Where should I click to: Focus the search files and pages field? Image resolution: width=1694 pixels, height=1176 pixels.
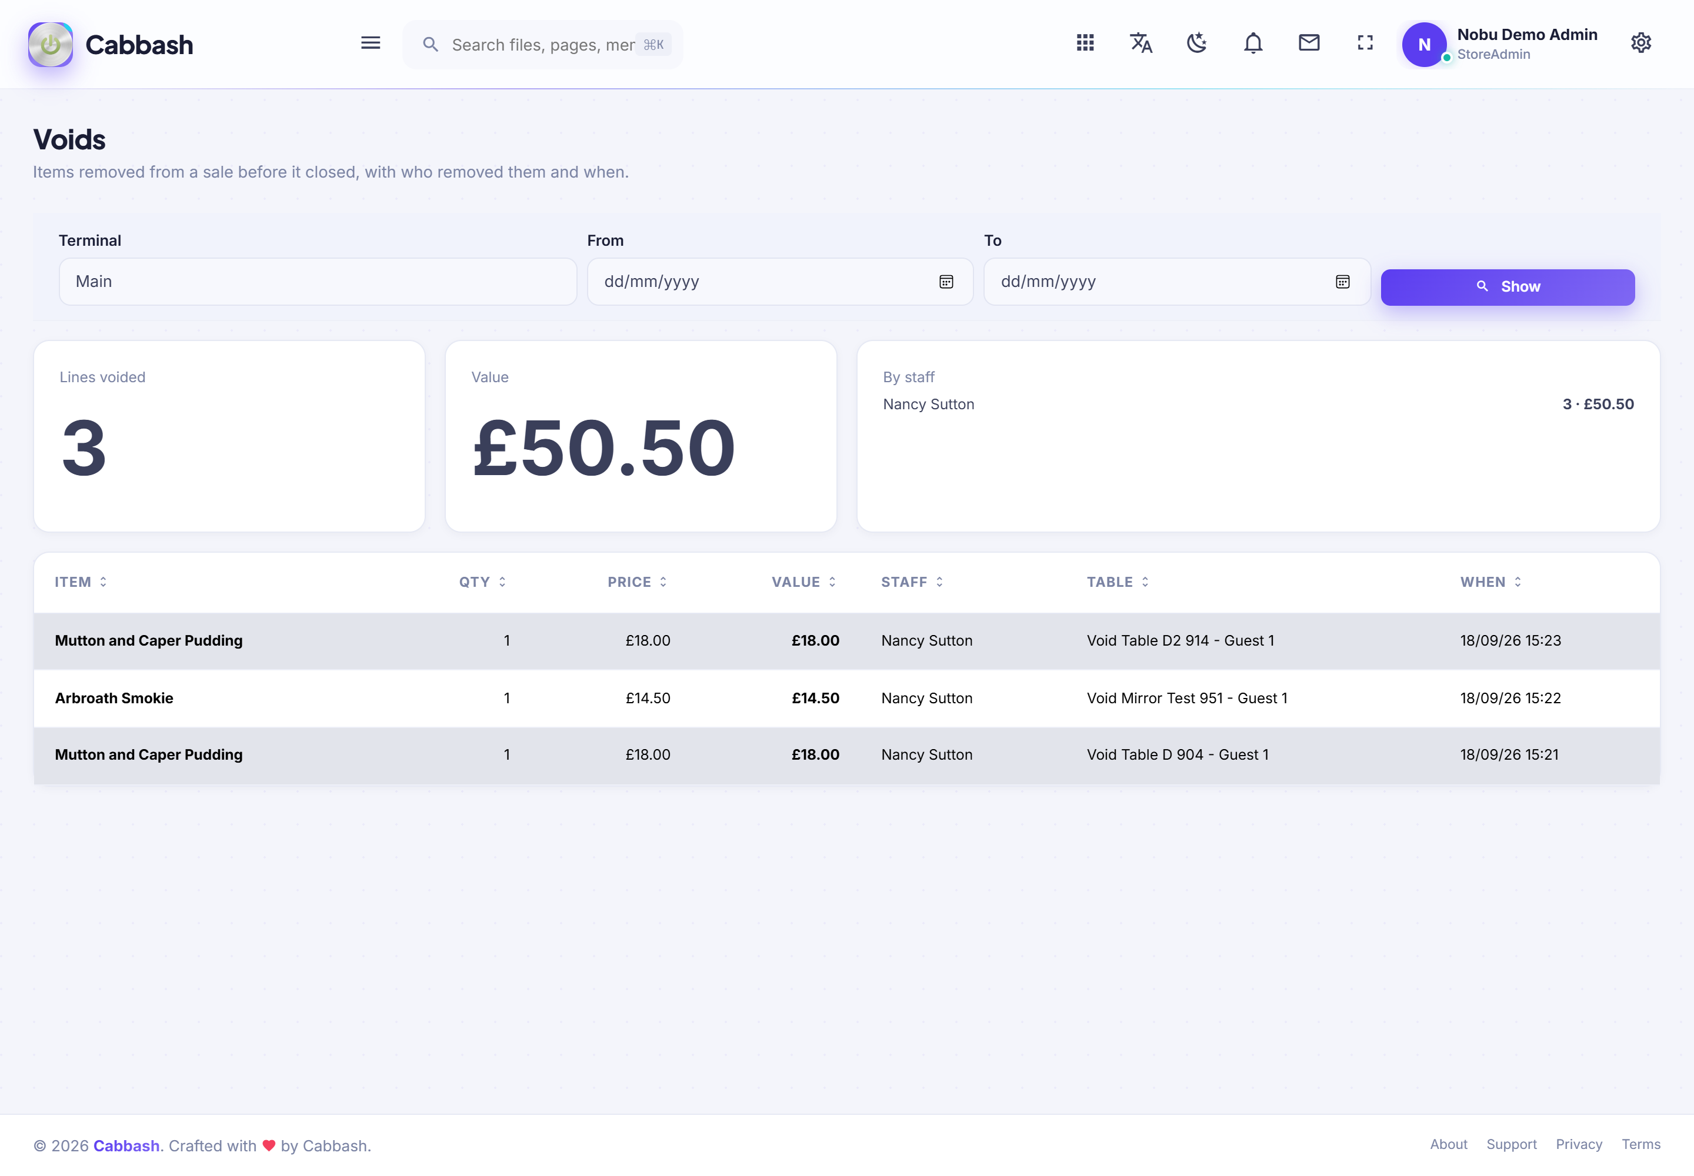tap(542, 45)
